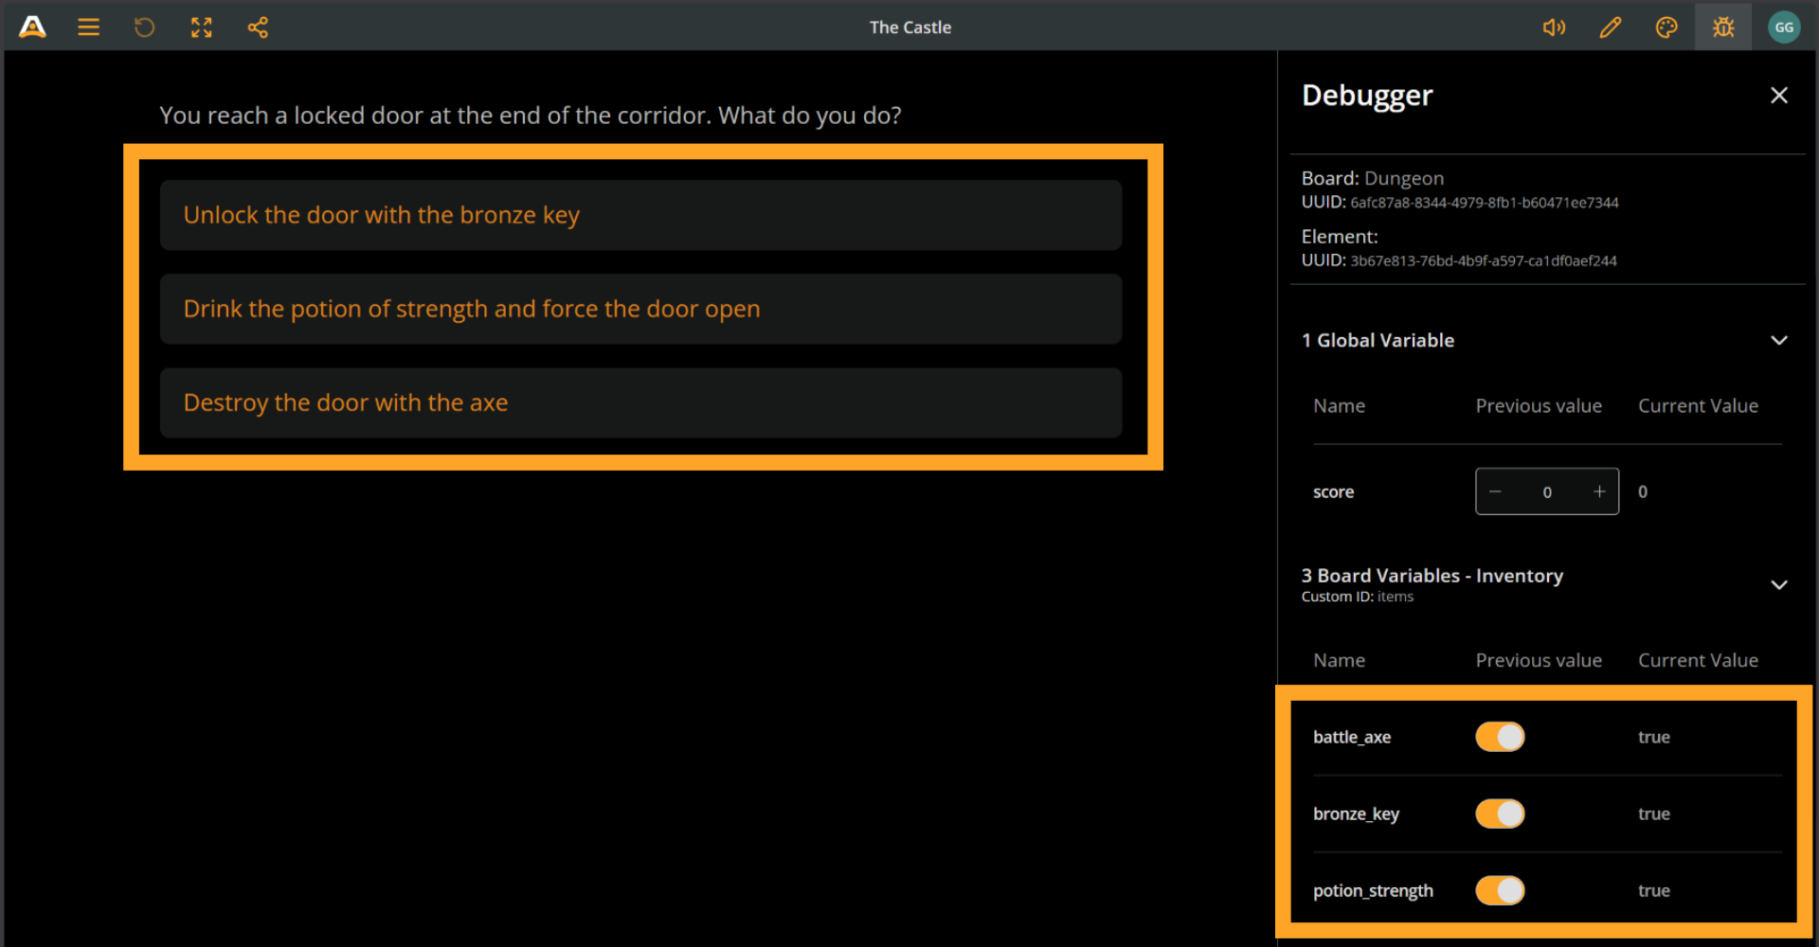This screenshot has height=947, width=1819.
Task: Click The Castle project title
Action: (x=910, y=27)
